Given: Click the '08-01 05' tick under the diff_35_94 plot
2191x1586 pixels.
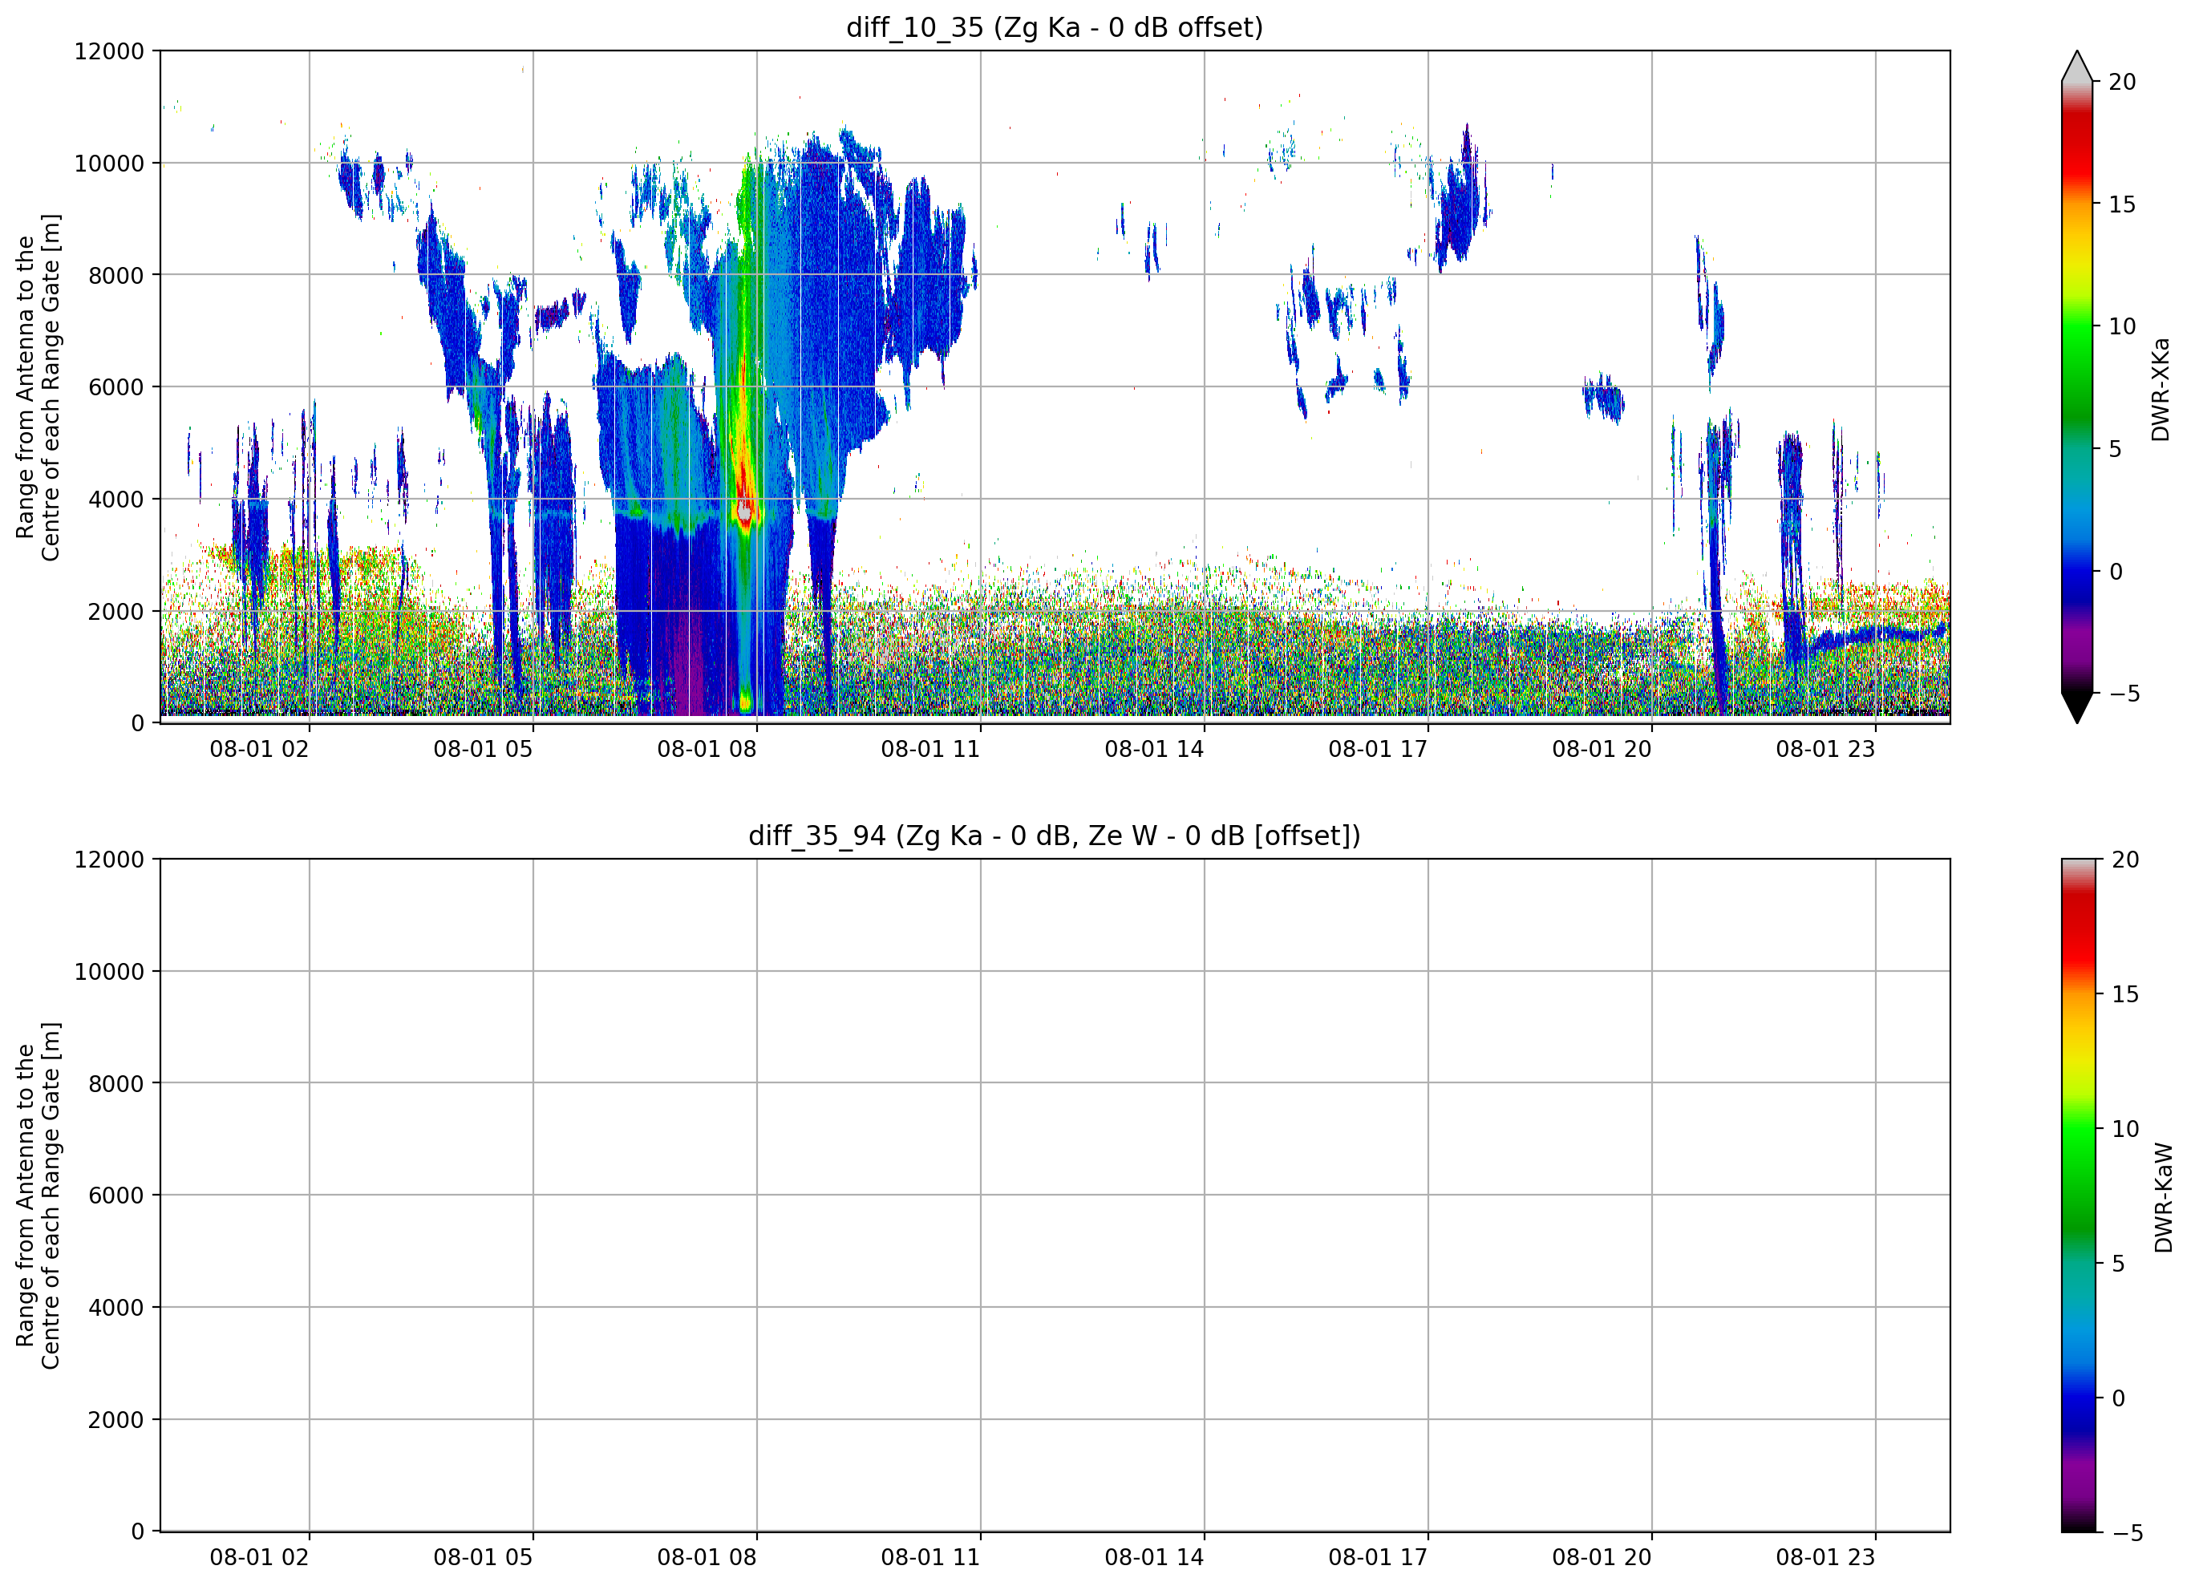Looking at the screenshot, I should point(483,1557).
